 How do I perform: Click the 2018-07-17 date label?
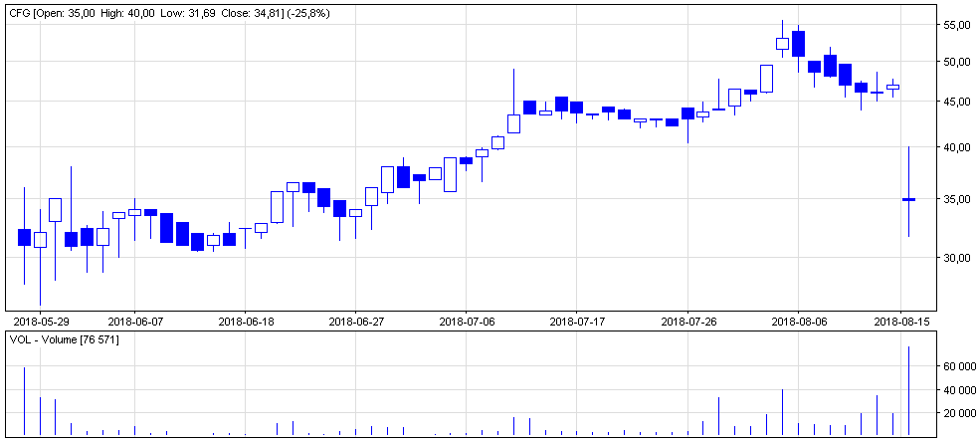576,322
